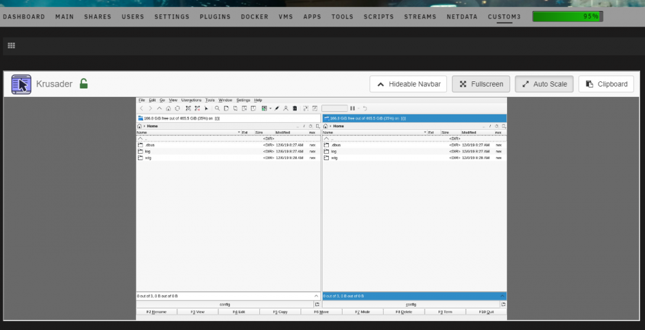645x330 pixels.
Task: Open the Clipboard button
Action: [x=606, y=84]
